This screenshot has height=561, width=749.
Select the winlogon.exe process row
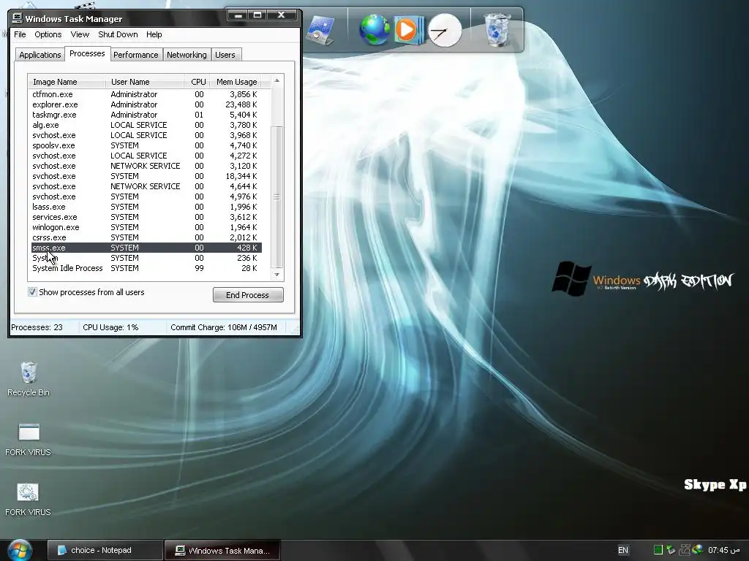coord(146,228)
